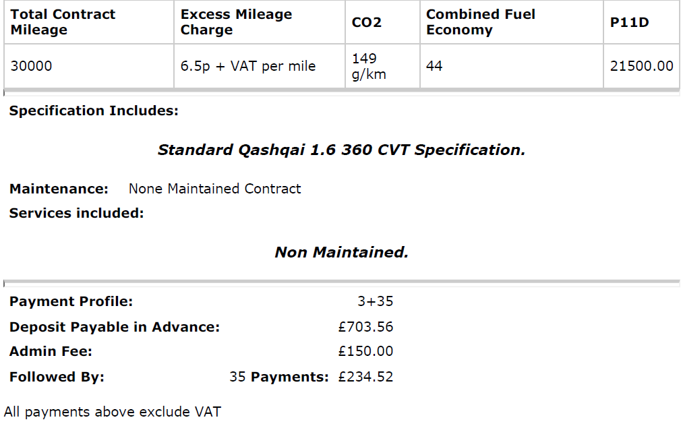Click the 6.5p + VAT per mile cell
Screen dimensions: 681x426
pos(248,66)
